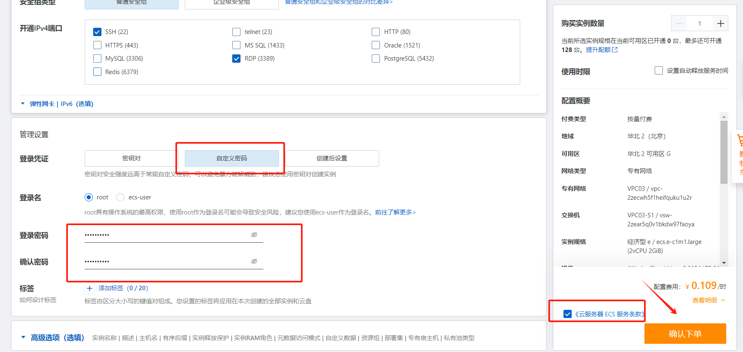Screen dimensions: 743x352
Task: Click 私有池类型 in advanced options list
Action: click(x=459, y=338)
